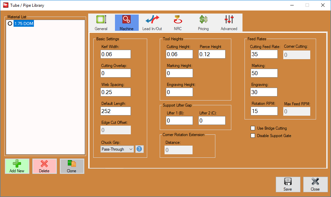This screenshot has height=197, width=331.
Task: Click the Cutting Feed Rate field
Action: coord(264,54)
